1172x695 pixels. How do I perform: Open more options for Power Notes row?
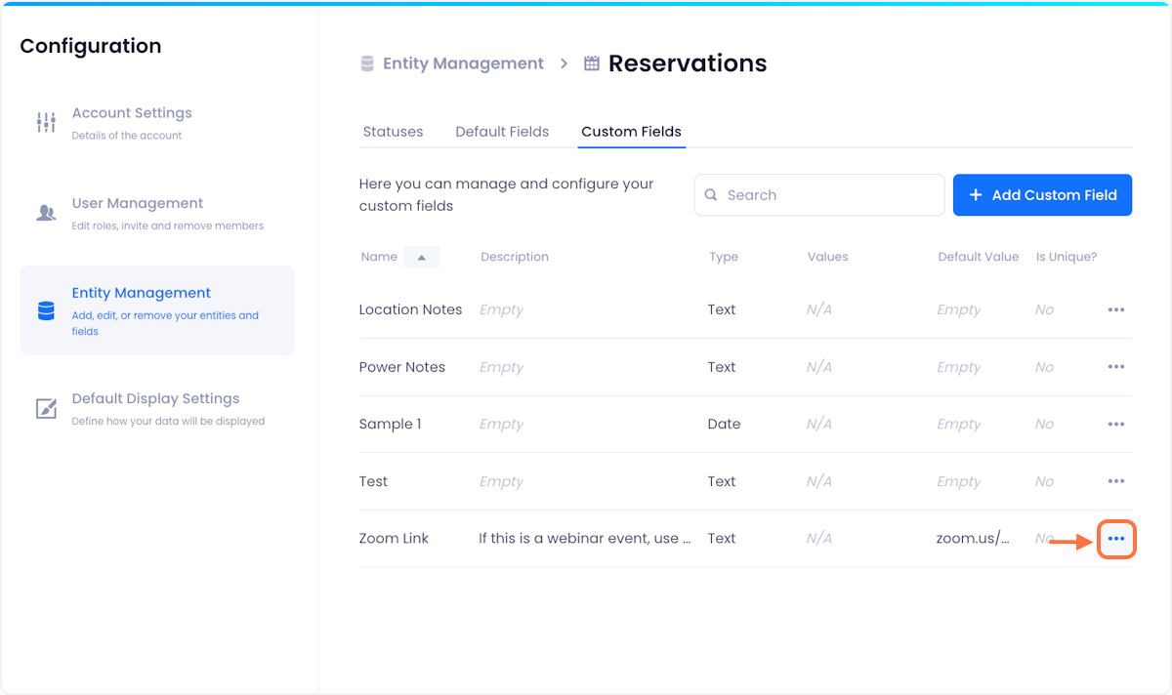point(1116,367)
